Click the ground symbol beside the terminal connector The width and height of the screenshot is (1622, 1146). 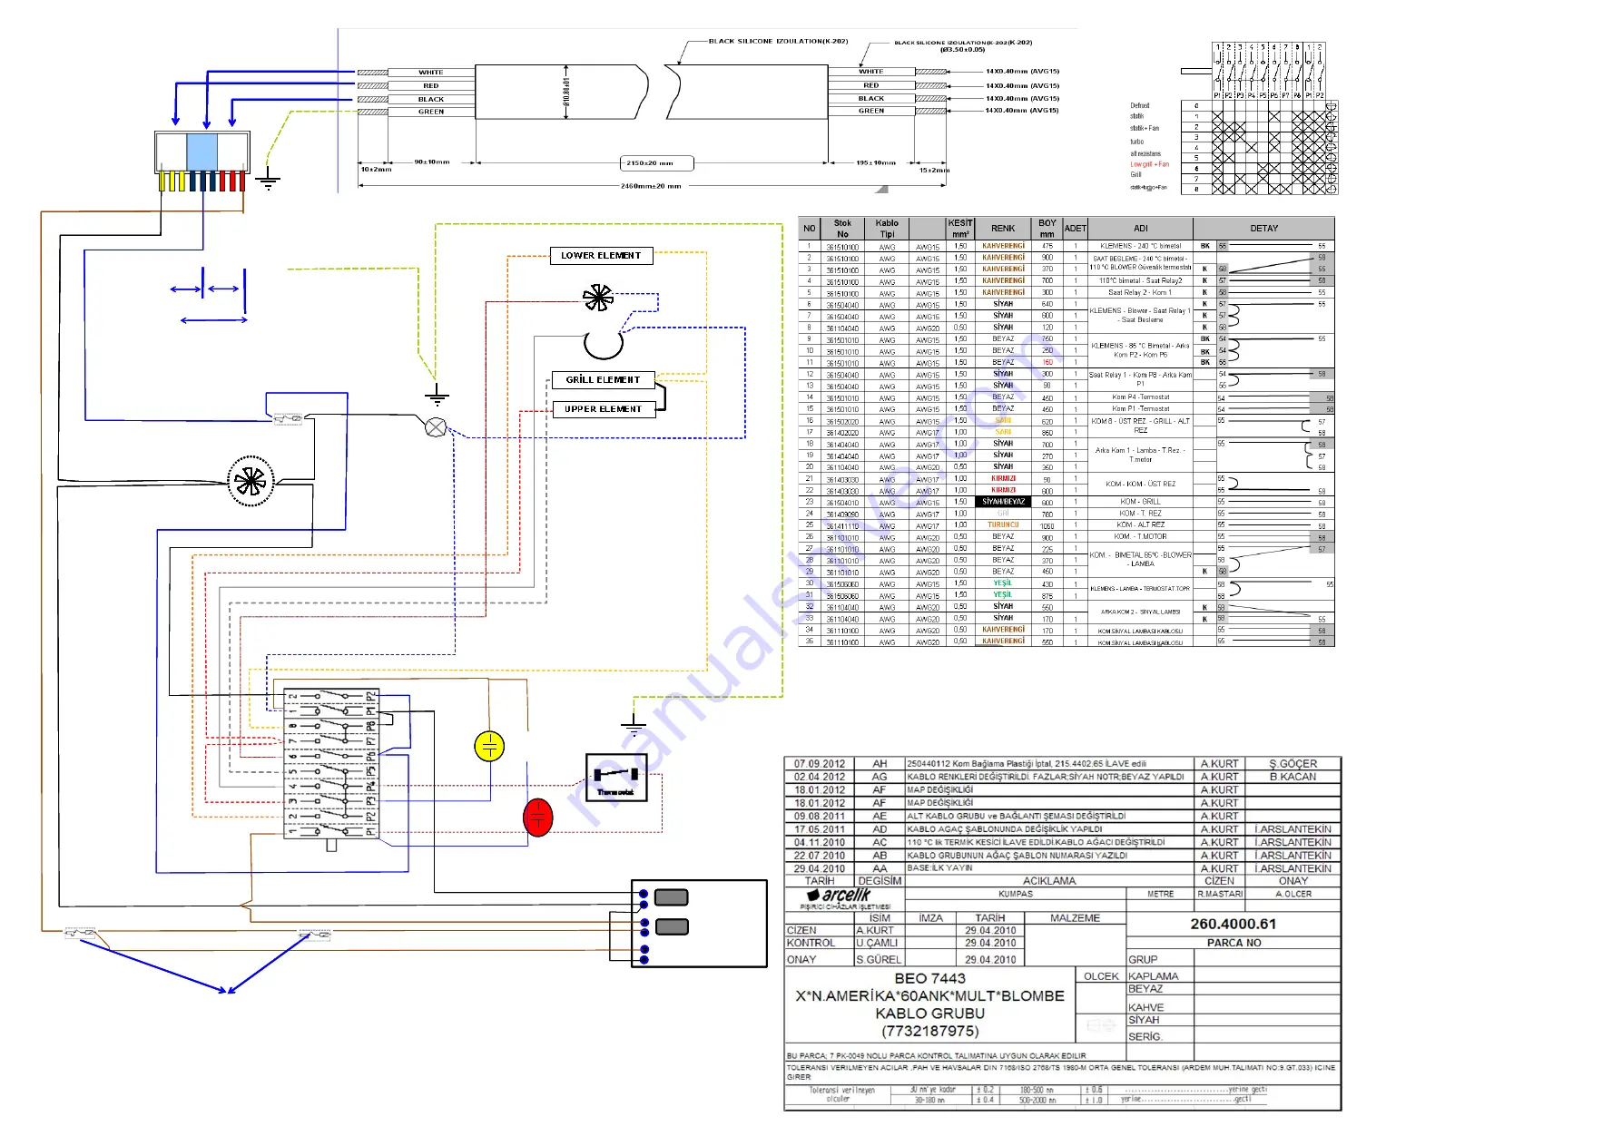pyautogui.click(x=268, y=178)
